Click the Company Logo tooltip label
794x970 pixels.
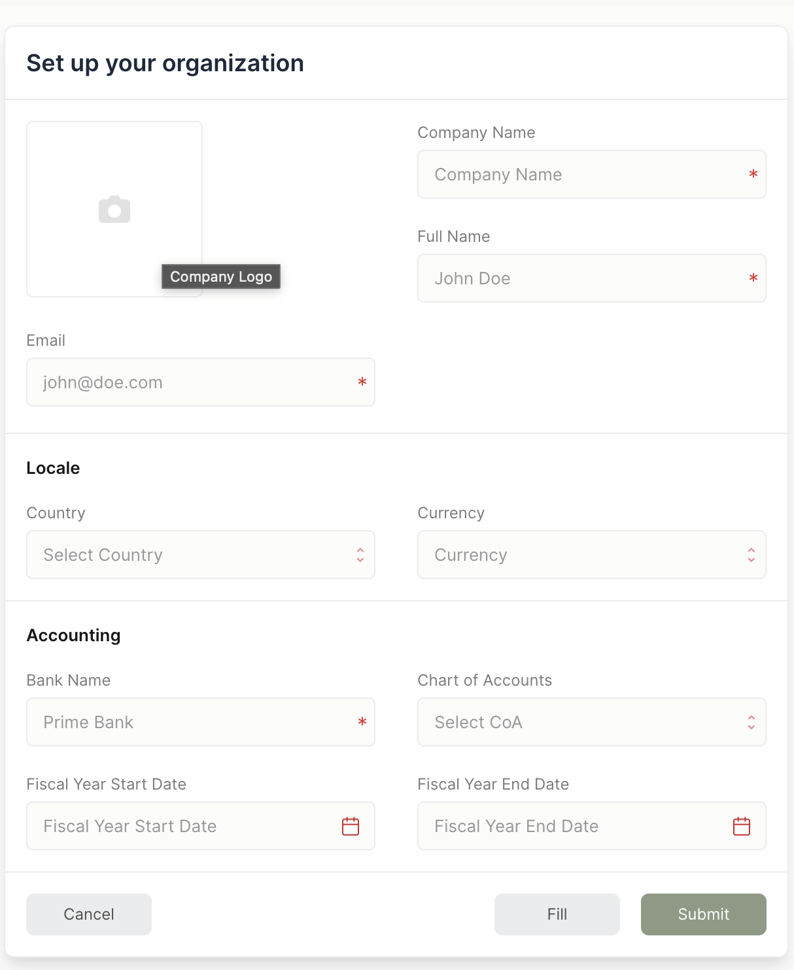coord(221,276)
